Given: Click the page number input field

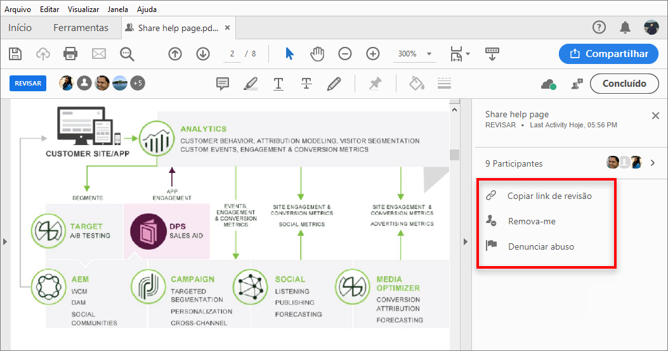Looking at the screenshot, I should (x=232, y=54).
